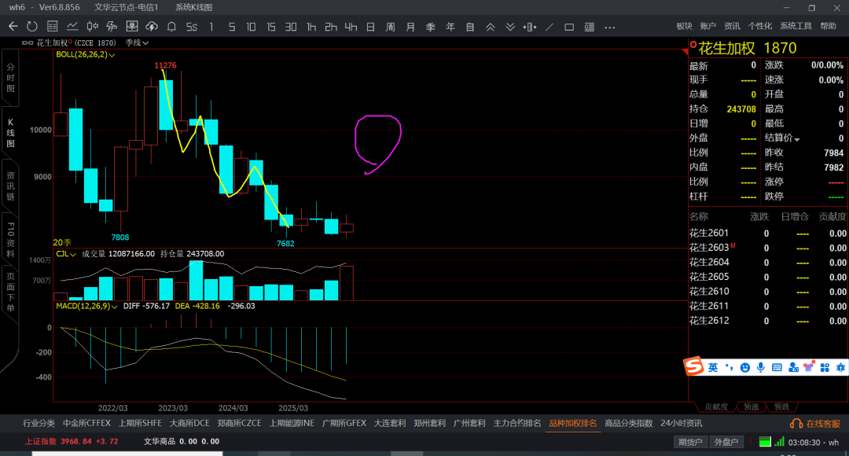The image size is (849, 456).
Task: Click the rectangle window layout icon
Action: click(569, 27)
